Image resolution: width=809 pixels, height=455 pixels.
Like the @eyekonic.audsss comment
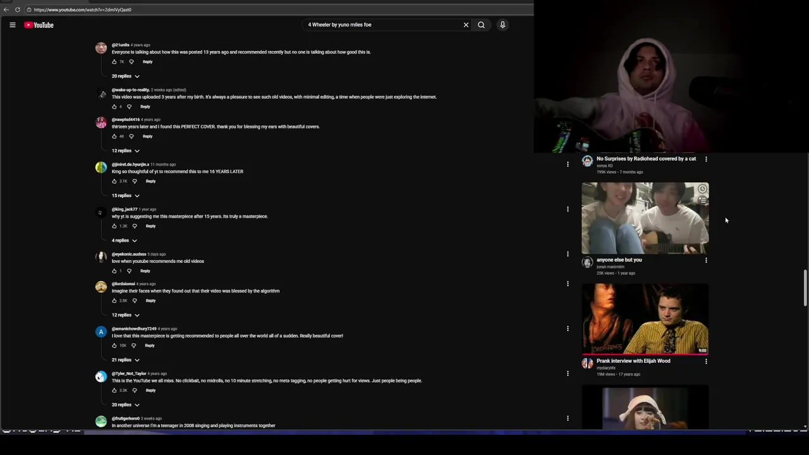point(114,271)
